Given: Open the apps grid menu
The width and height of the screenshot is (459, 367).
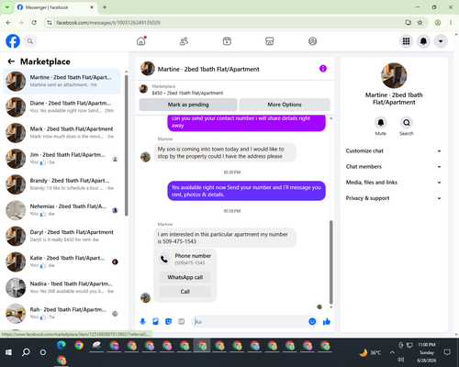Looking at the screenshot, I should (x=406, y=41).
